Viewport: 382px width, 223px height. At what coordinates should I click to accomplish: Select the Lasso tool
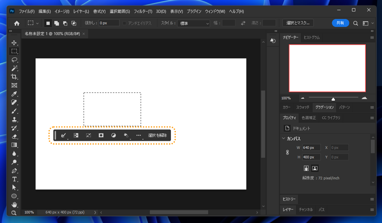click(14, 60)
